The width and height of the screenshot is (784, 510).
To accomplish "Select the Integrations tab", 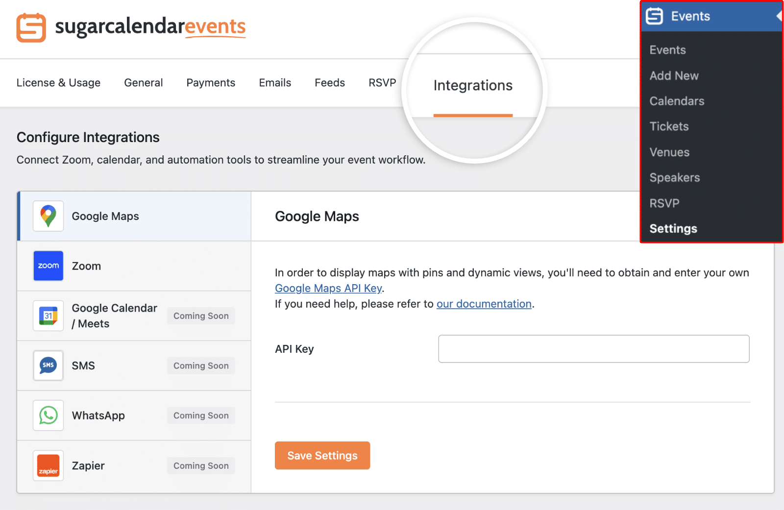I will [473, 86].
